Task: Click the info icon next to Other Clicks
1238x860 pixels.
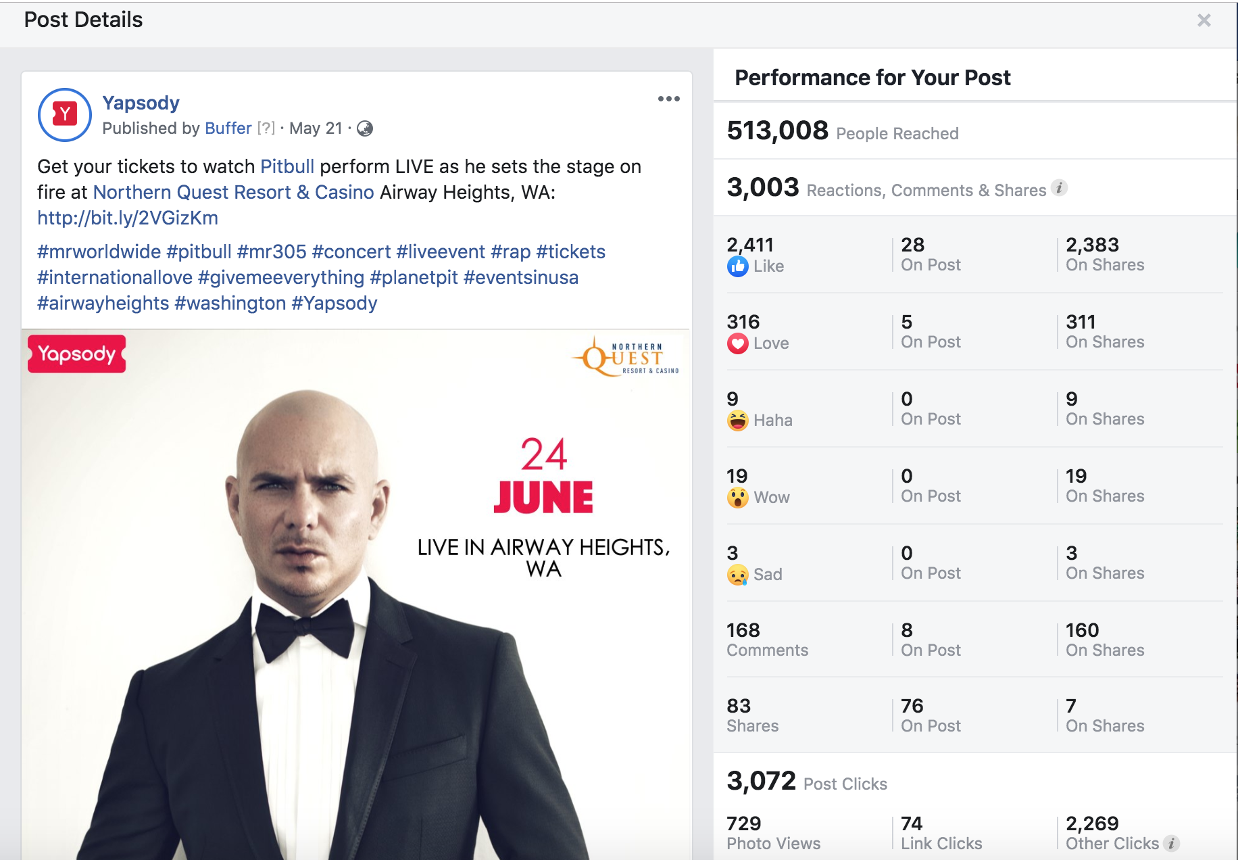Action: pyautogui.click(x=1171, y=843)
